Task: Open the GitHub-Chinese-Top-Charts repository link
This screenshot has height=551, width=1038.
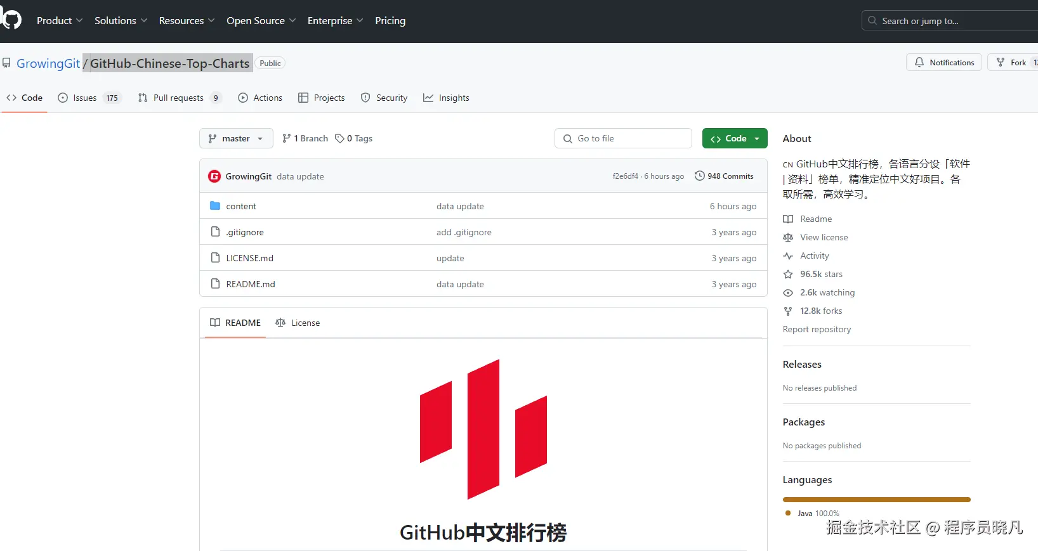Action: coord(169,63)
